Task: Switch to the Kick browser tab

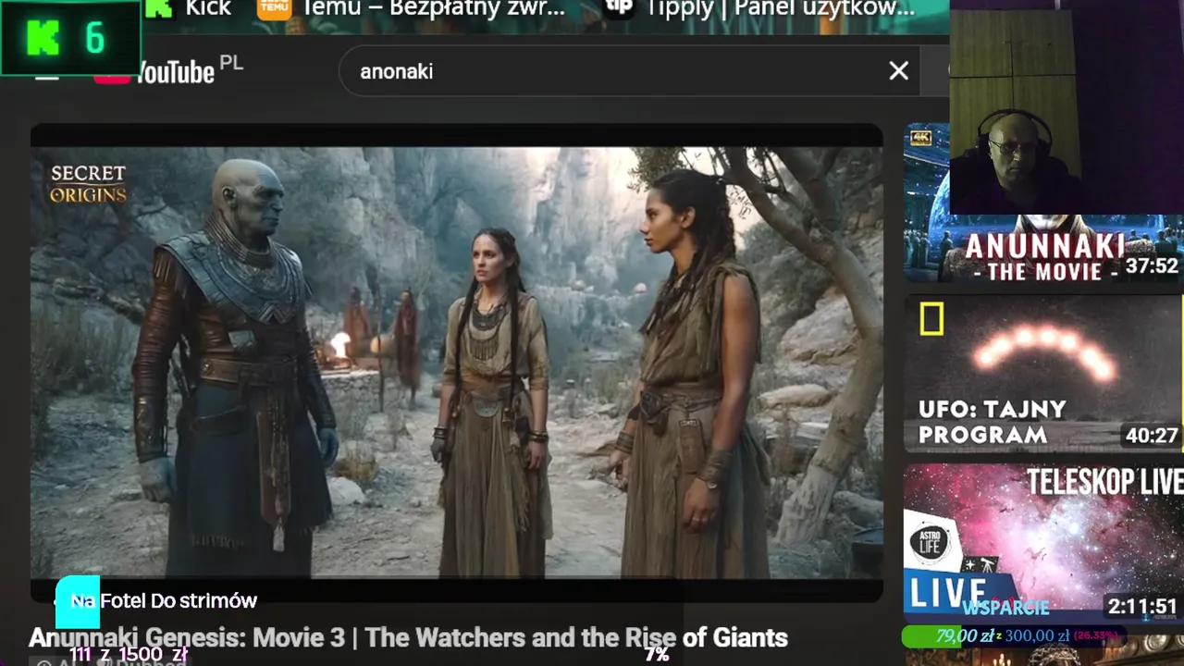Action: coord(189,9)
